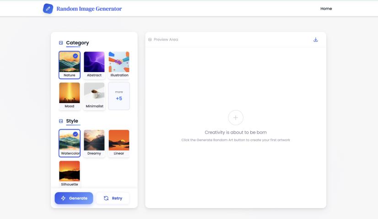Toggle the checkmark on Watercolor style
This screenshot has width=378, height=219.
[x=76, y=134]
